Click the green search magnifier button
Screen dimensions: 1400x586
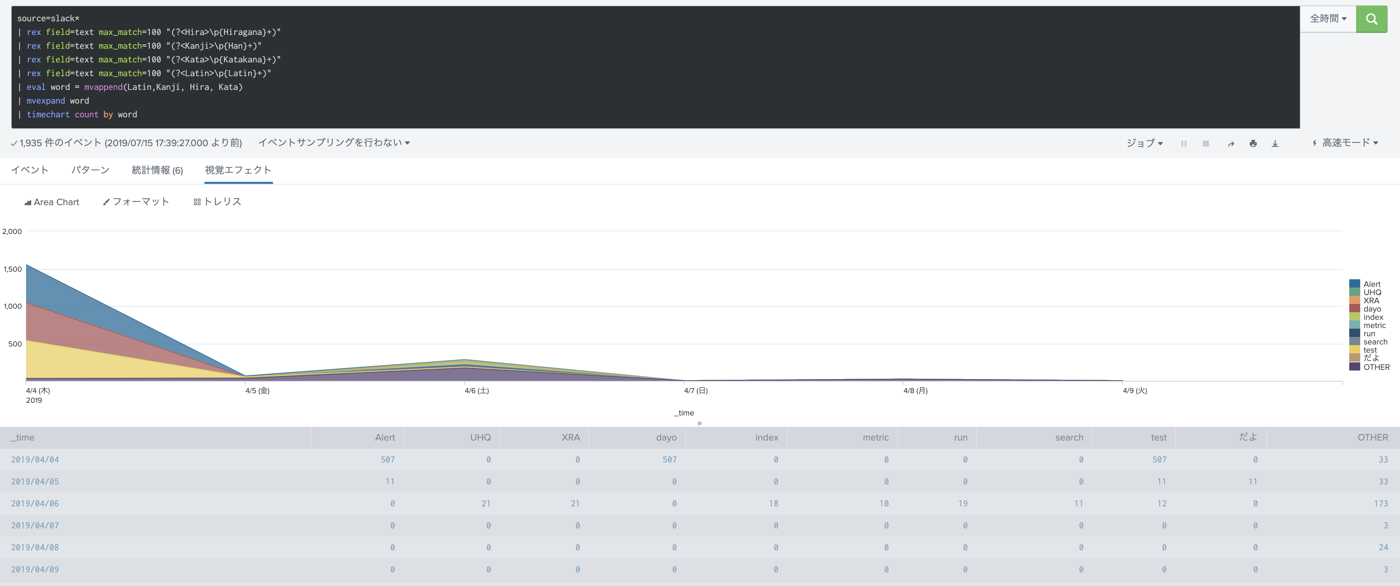point(1371,20)
